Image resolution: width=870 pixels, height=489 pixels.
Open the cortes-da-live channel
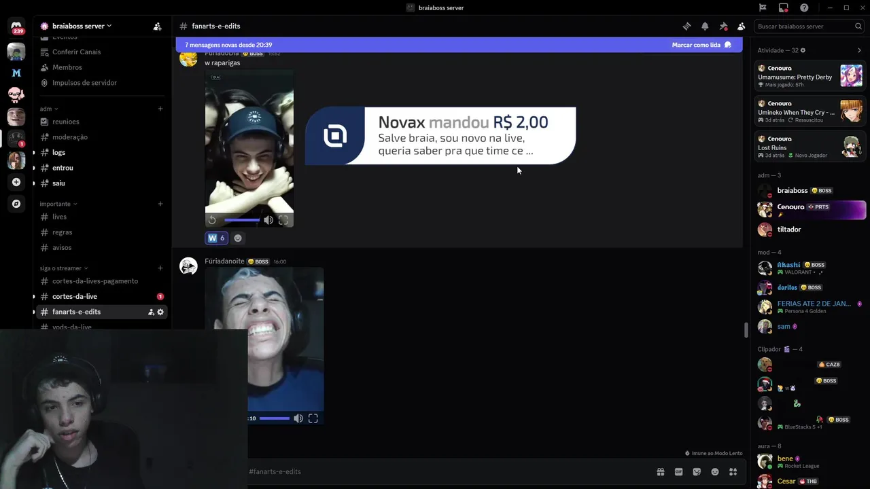(102, 297)
